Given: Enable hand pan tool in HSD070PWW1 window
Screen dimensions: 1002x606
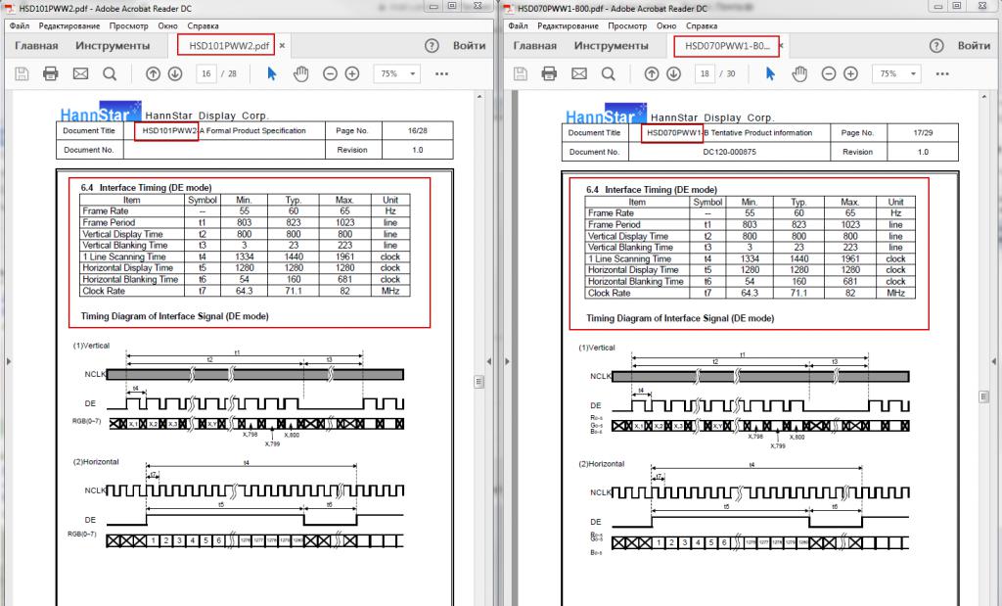Looking at the screenshot, I should [x=800, y=73].
